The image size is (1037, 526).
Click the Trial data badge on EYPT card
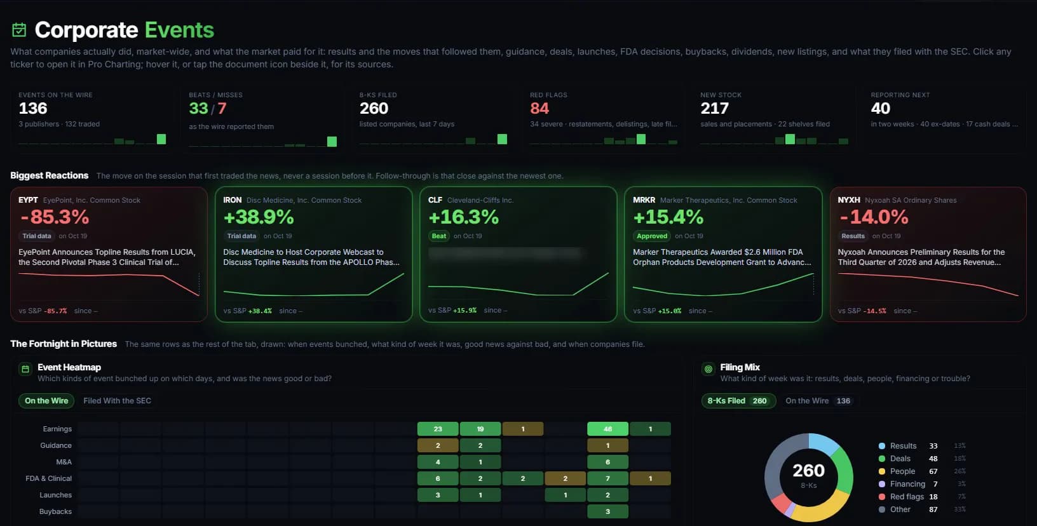point(37,236)
